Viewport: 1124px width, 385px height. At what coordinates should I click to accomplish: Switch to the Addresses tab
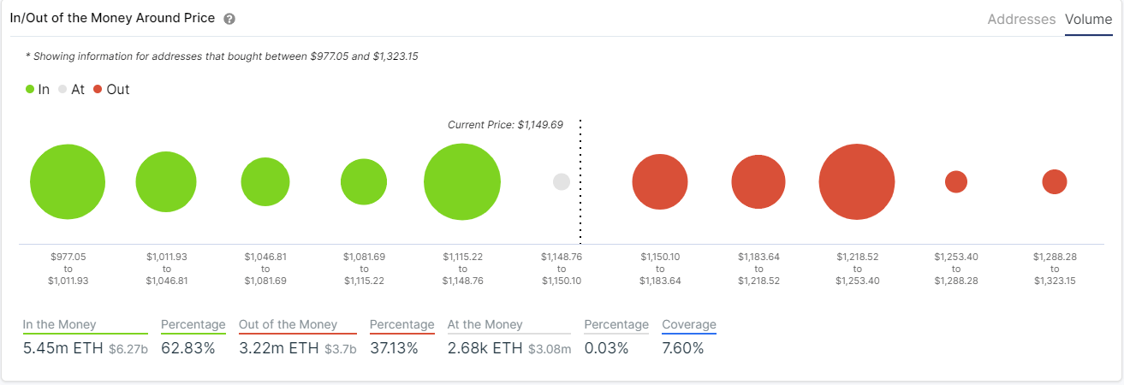1021,19
